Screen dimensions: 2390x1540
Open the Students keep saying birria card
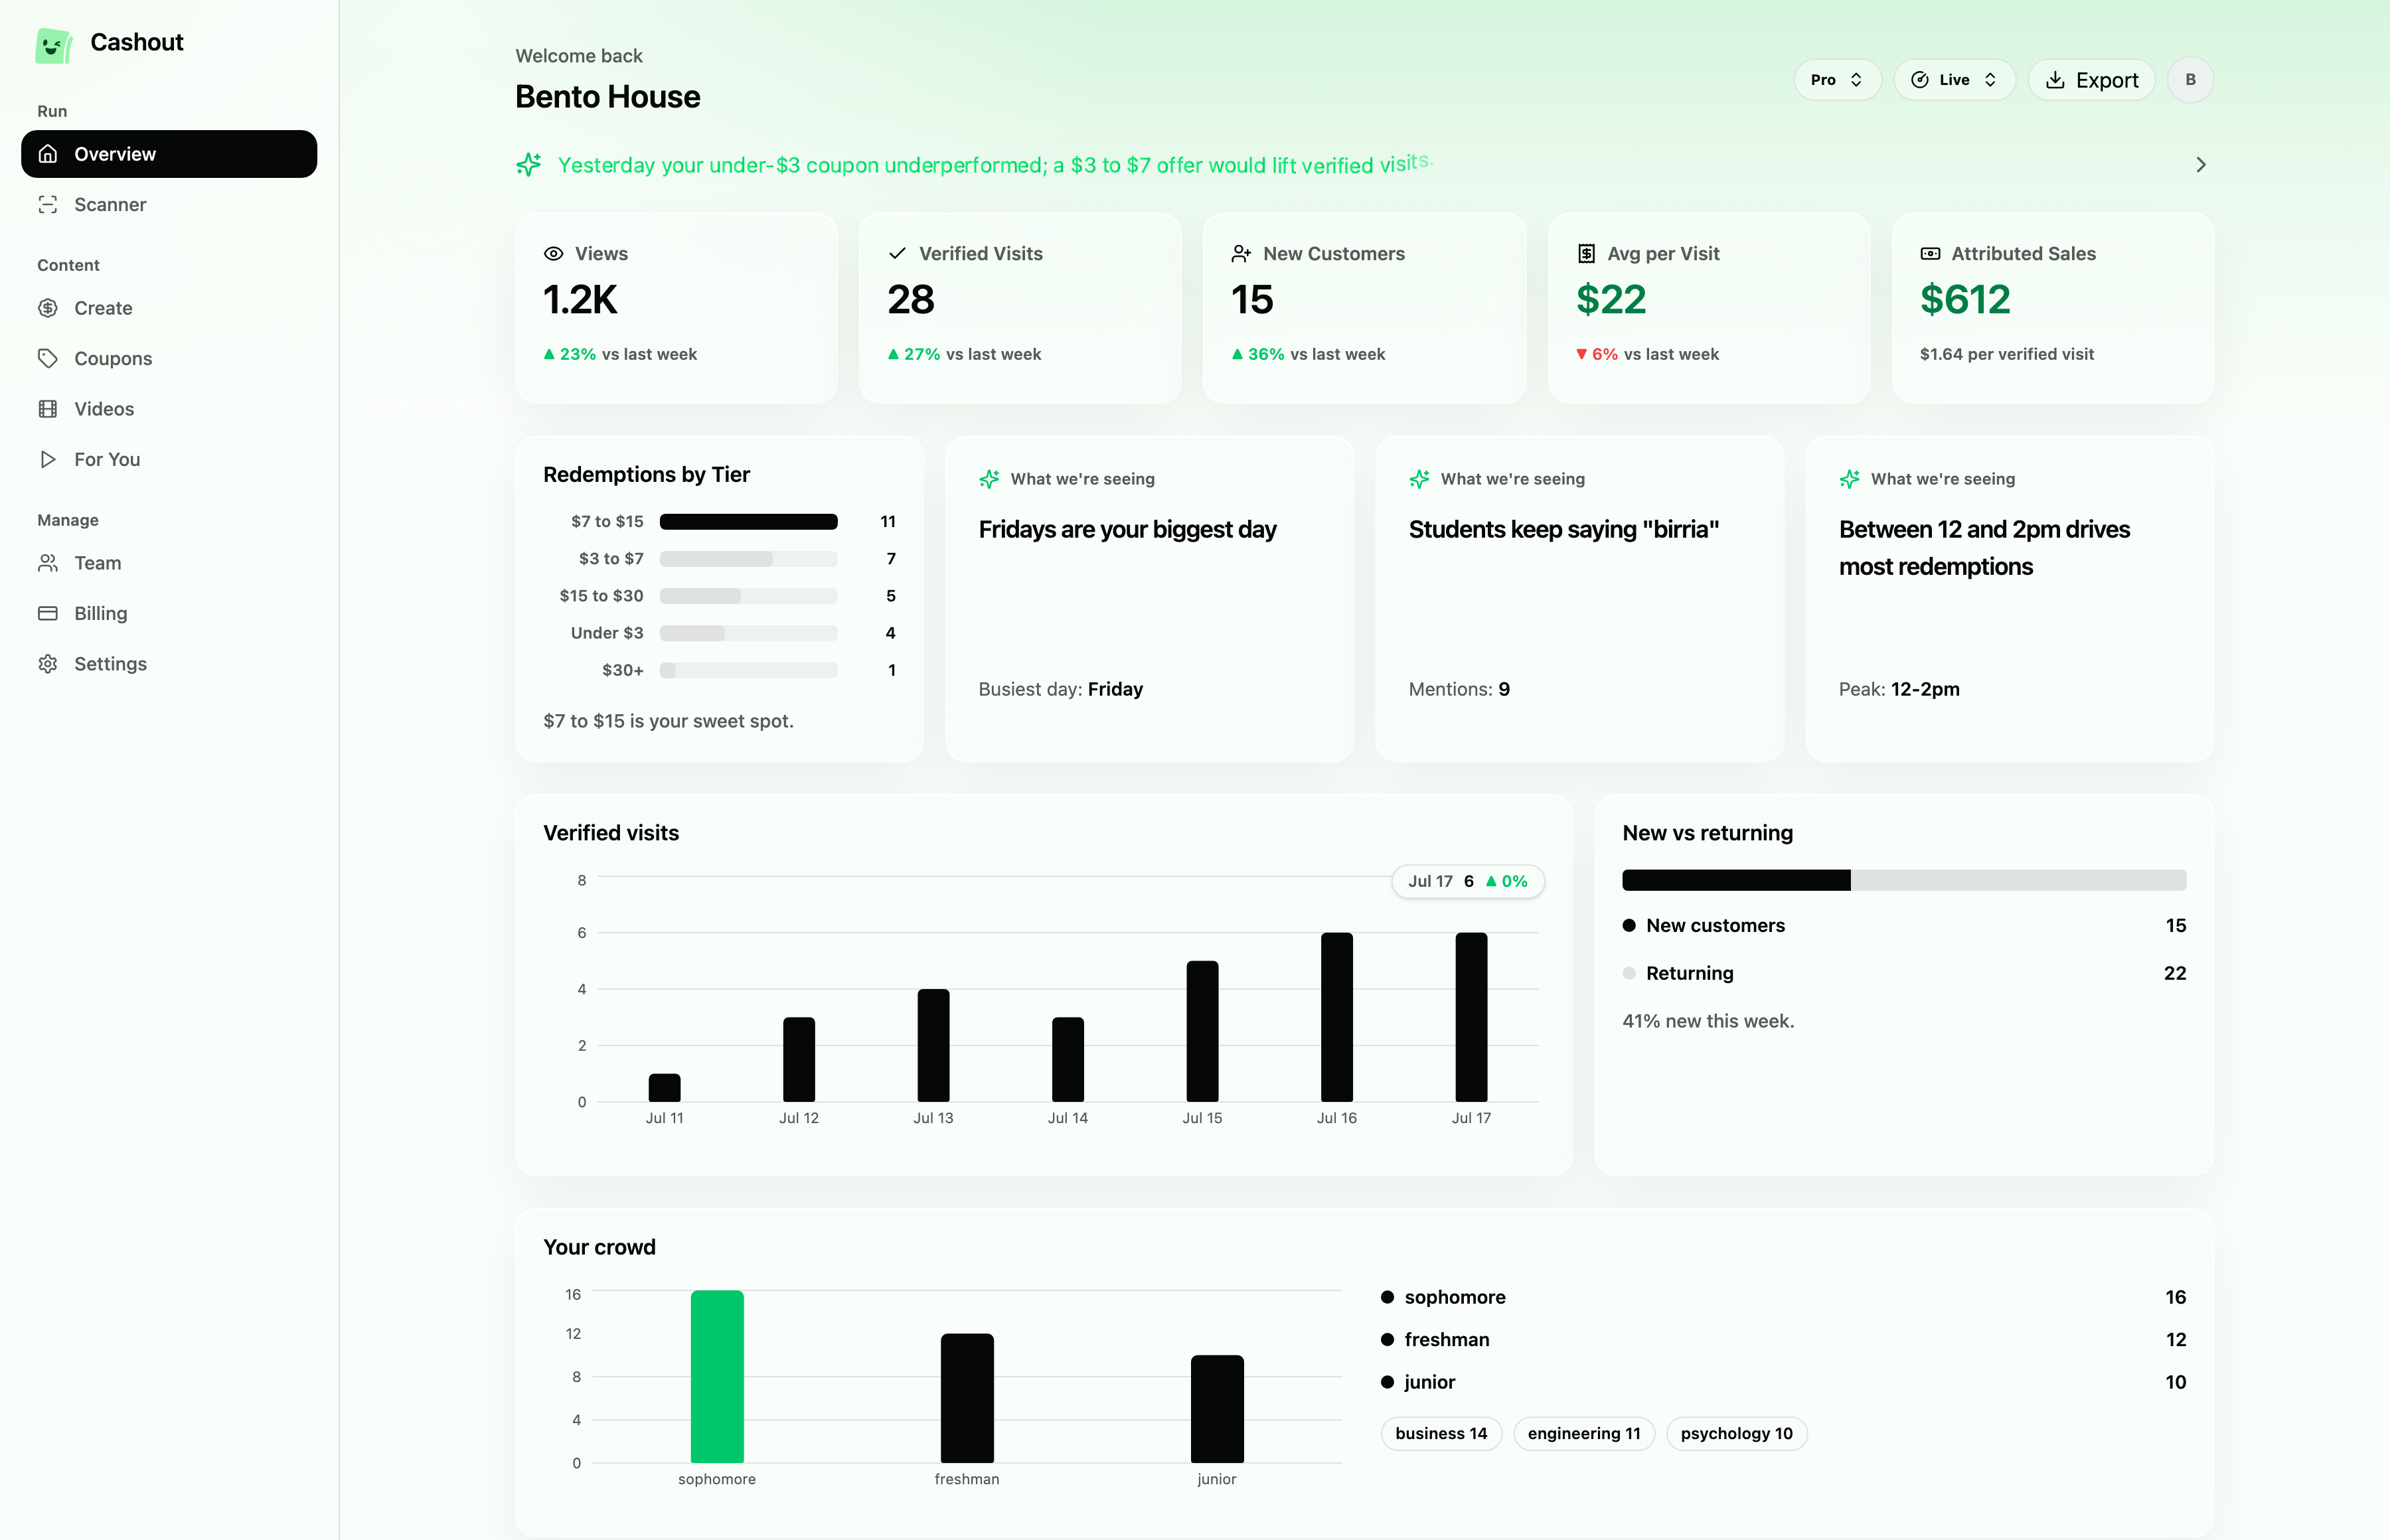[x=1579, y=599]
